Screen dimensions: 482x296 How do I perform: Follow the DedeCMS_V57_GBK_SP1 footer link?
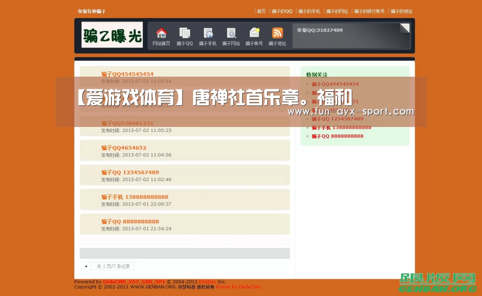tap(134, 282)
